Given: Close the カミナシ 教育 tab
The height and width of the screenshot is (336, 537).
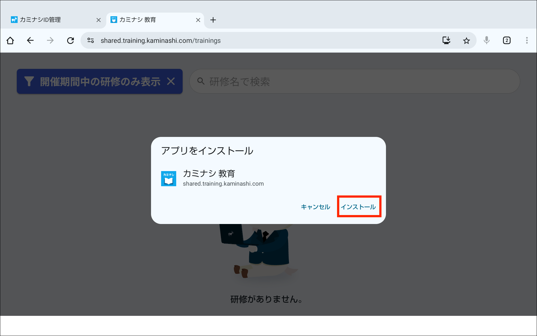Looking at the screenshot, I should pos(198,20).
